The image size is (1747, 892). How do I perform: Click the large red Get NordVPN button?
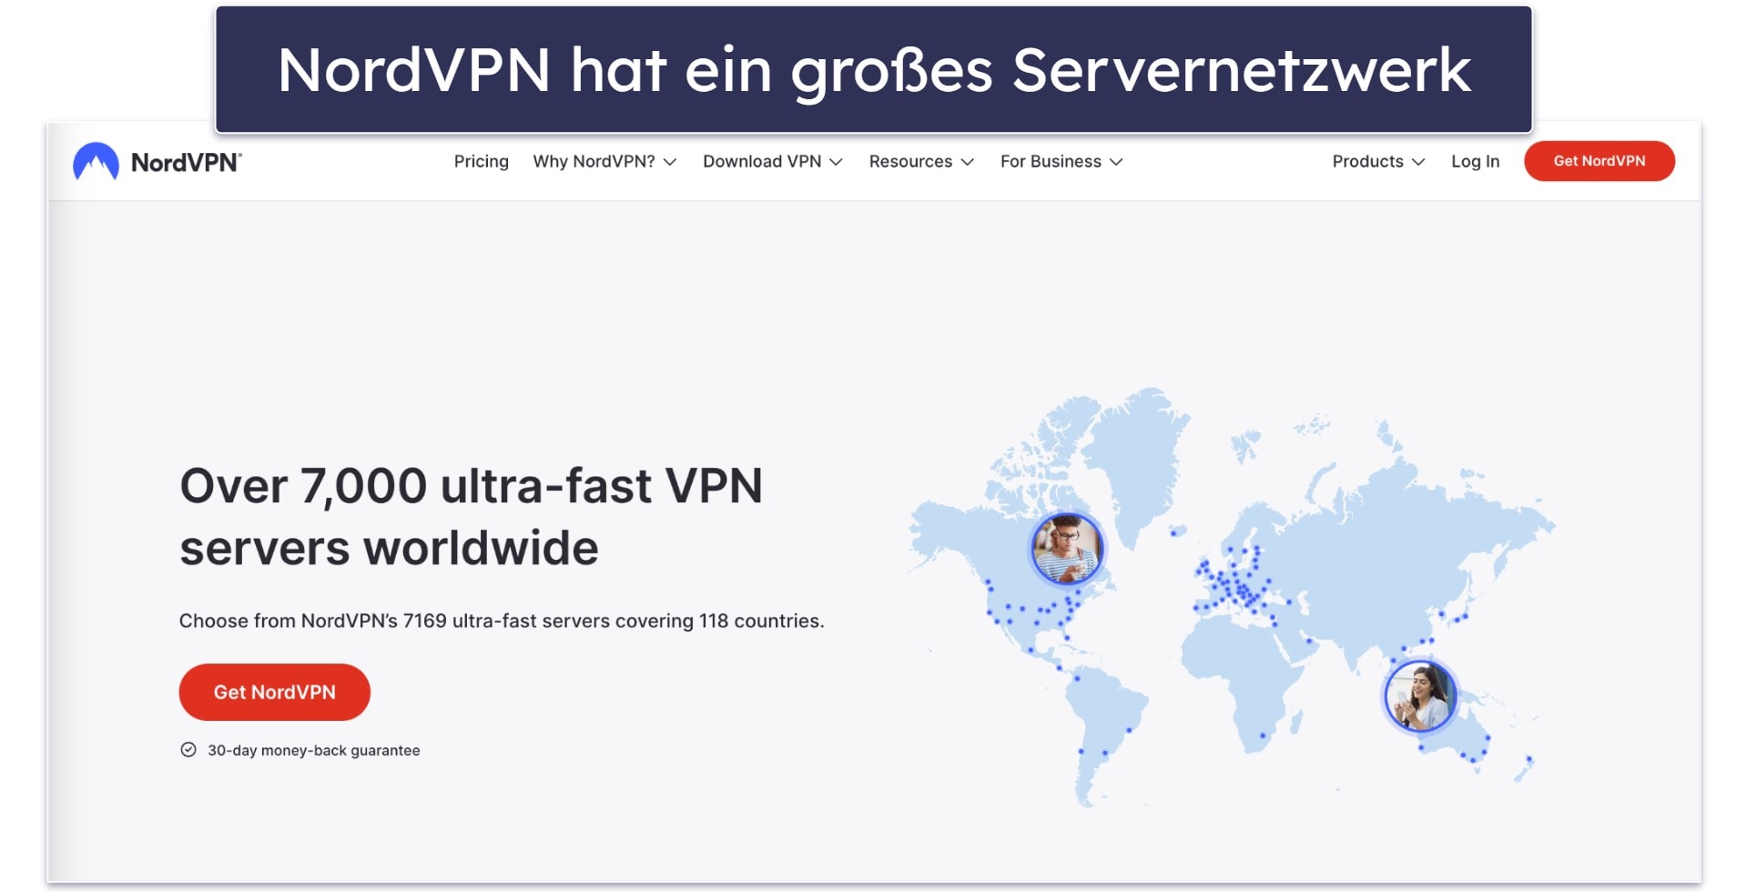click(x=274, y=692)
